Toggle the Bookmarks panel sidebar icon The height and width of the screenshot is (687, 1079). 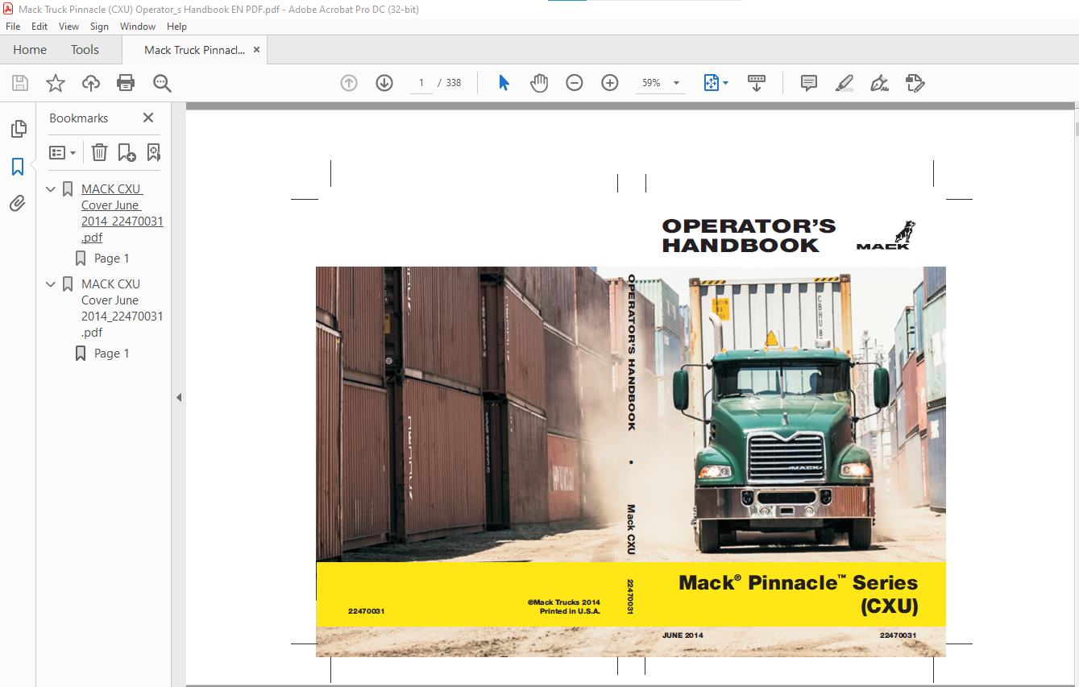click(18, 167)
